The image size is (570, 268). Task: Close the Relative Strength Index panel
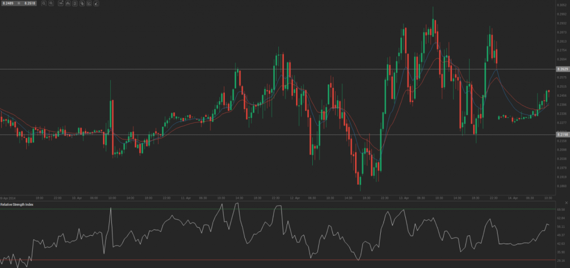(566, 203)
